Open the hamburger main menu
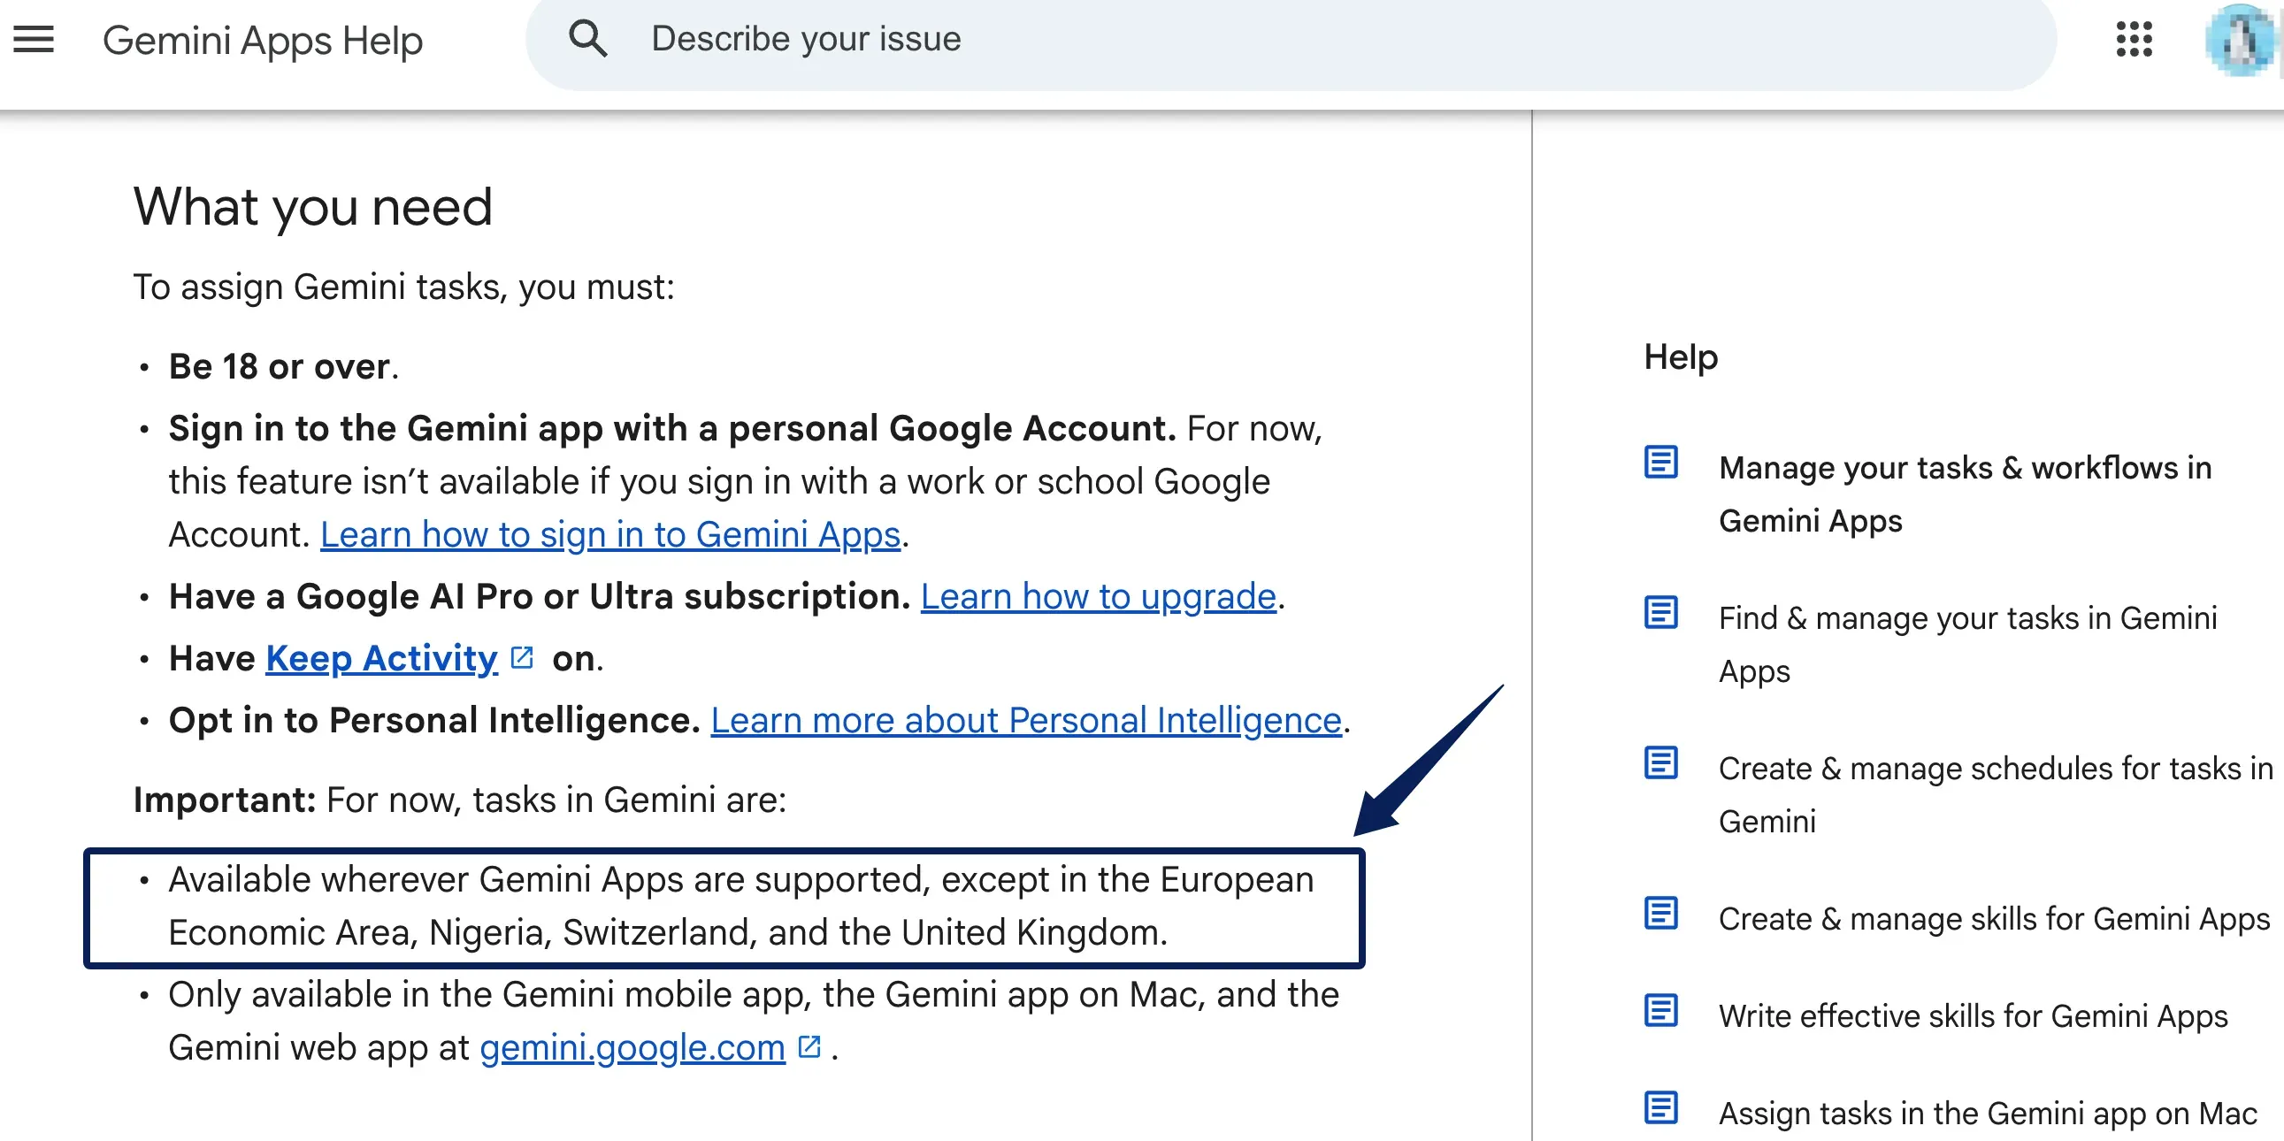 34,40
